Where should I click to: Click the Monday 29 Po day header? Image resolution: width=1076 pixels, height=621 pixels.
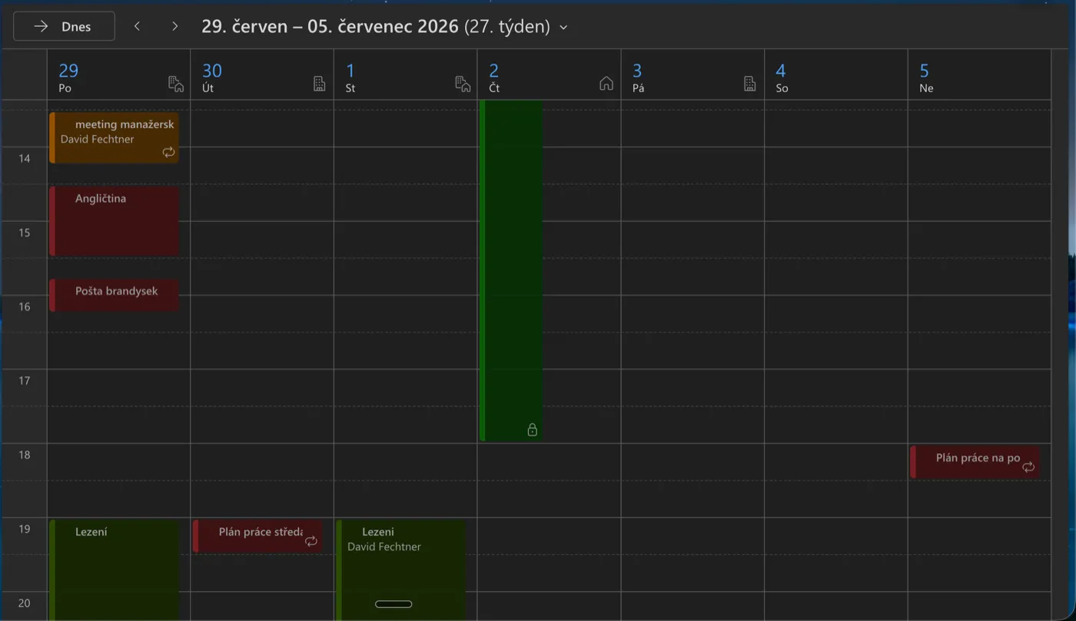118,76
